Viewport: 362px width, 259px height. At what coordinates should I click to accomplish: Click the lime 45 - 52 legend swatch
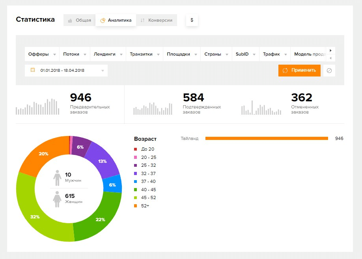click(x=136, y=198)
